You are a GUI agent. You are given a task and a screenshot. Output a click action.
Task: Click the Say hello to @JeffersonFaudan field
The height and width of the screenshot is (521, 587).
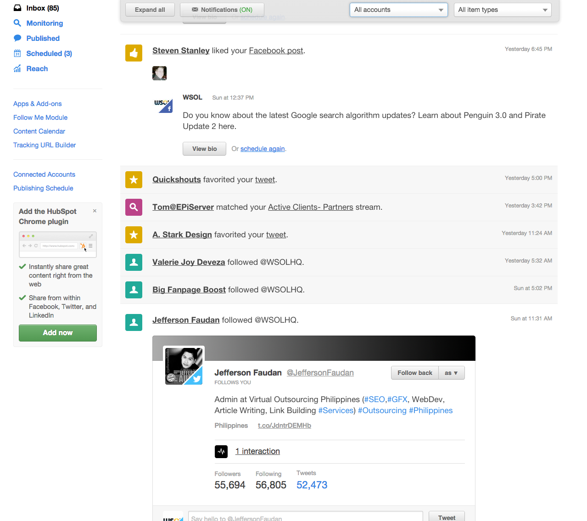(x=305, y=516)
